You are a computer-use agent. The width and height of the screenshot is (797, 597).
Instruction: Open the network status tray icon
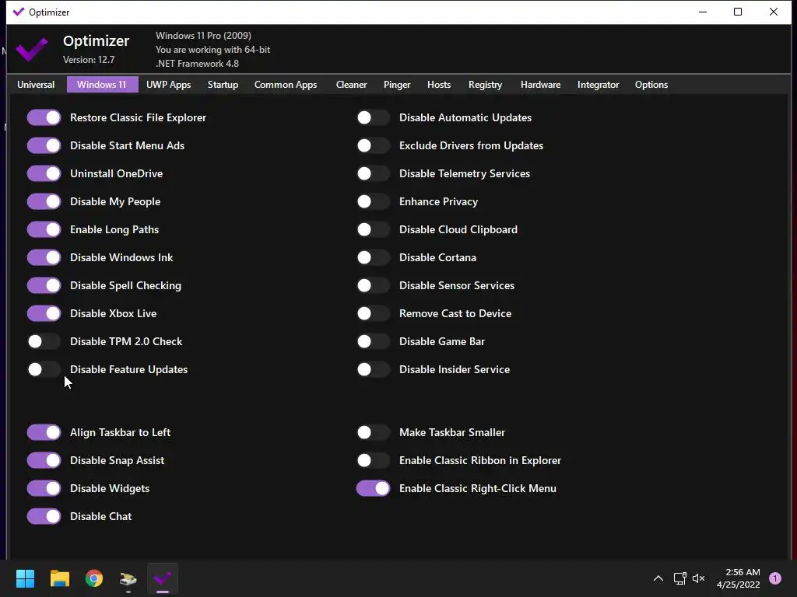679,578
